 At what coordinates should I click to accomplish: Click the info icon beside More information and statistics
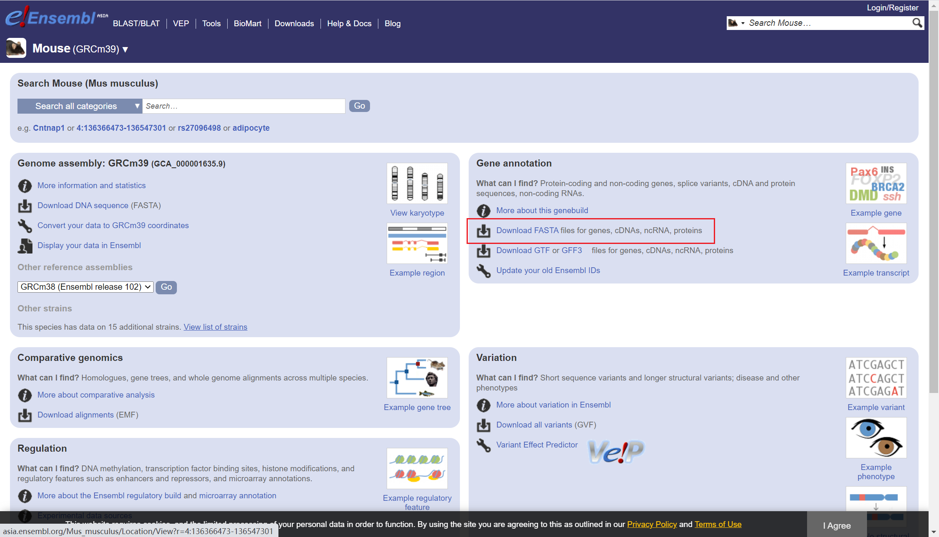[25, 186]
